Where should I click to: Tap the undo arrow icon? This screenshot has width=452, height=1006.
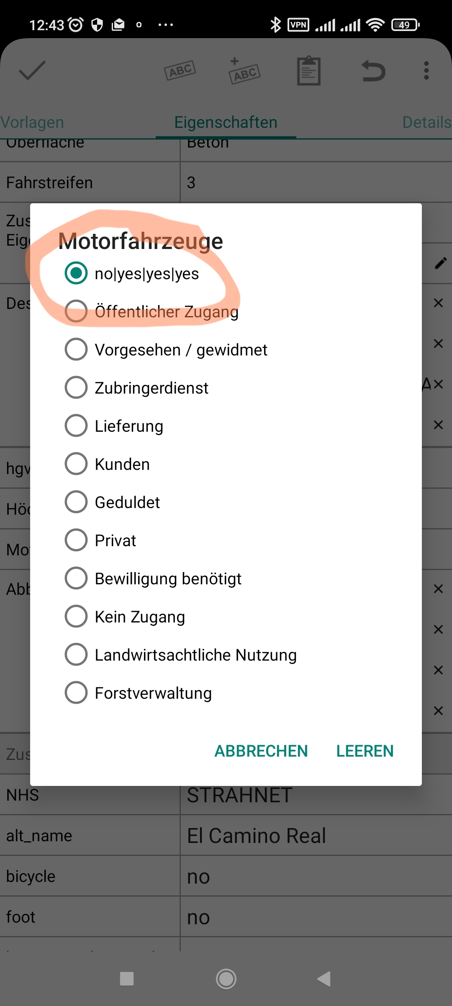pos(373,70)
